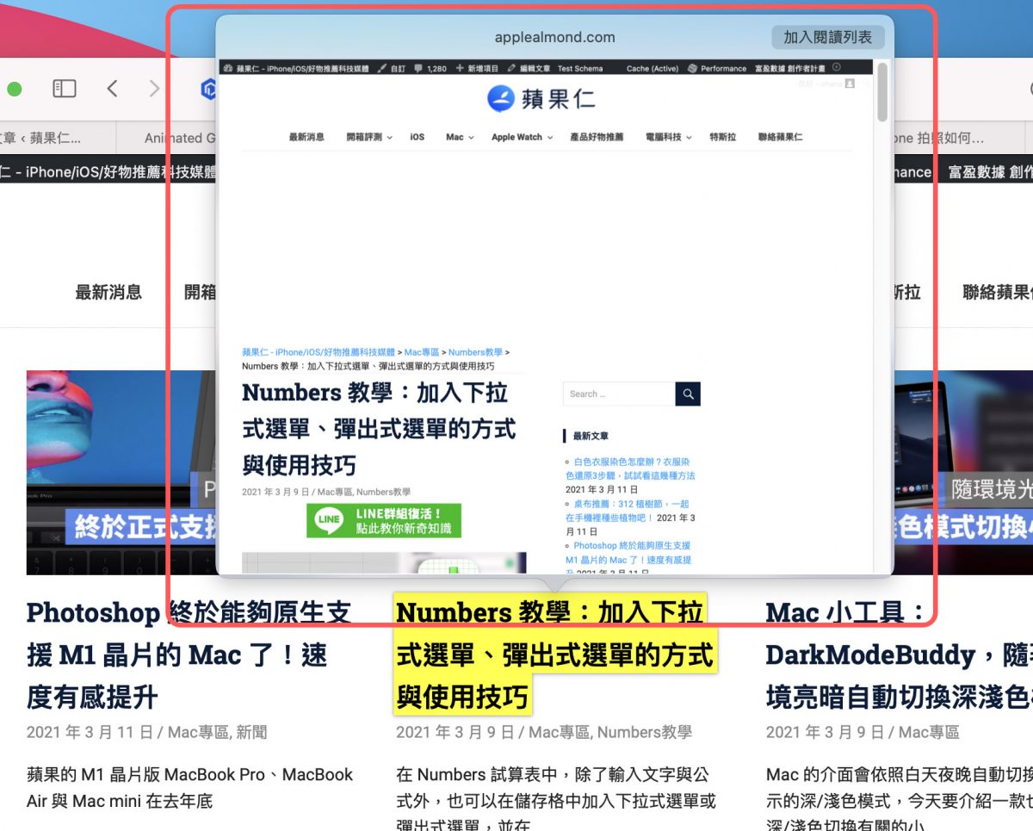Open 白色衣服染色怎麼辦 recent article link
Viewport: 1033px width, 831px height.
tap(631, 468)
